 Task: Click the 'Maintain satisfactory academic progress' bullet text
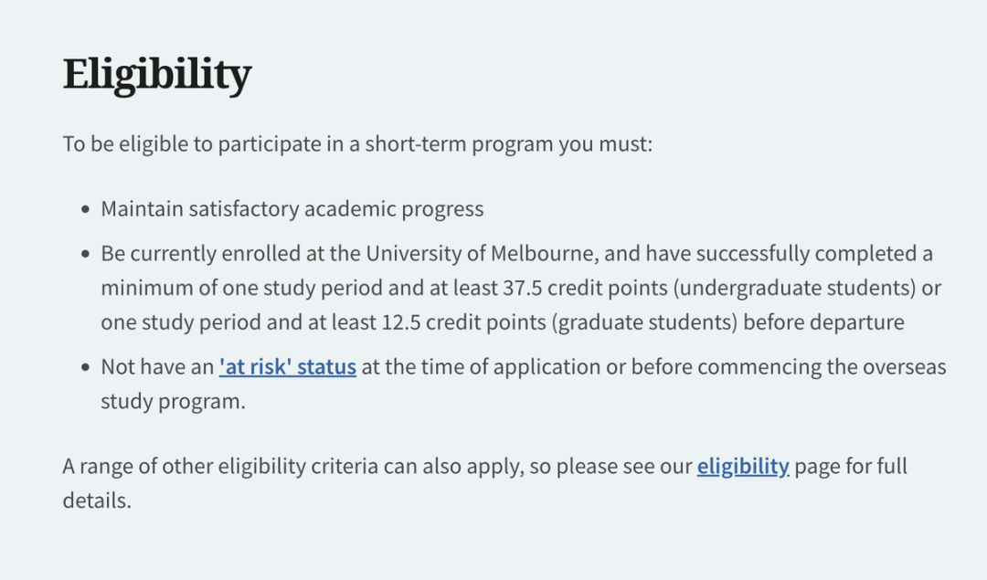pos(292,209)
